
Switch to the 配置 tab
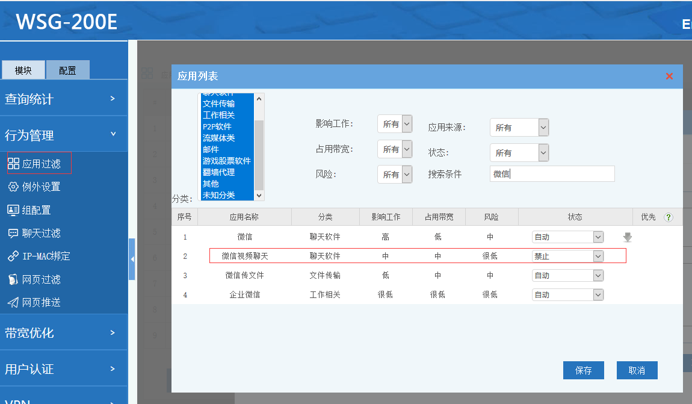tap(67, 70)
